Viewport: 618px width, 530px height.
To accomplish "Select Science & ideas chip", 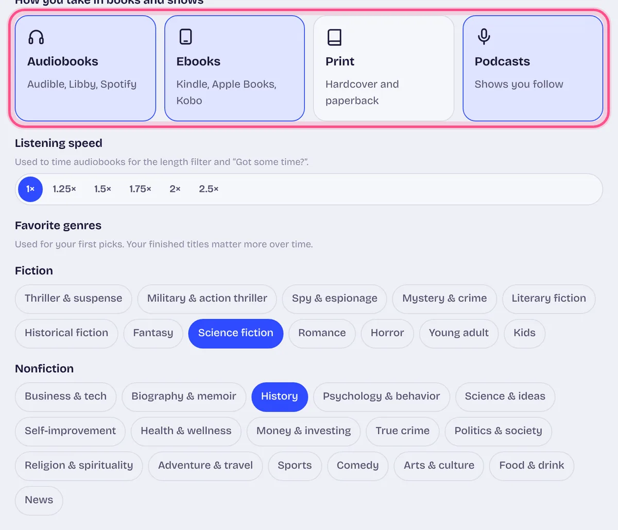I will pos(505,396).
